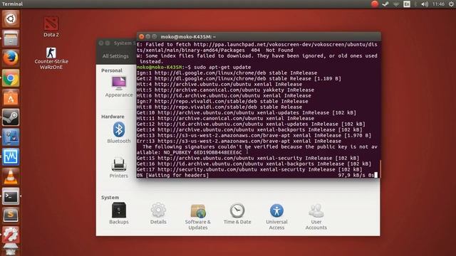The height and width of the screenshot is (256, 456).
Task: Launch Google Chrome from the launcher
Action: (11, 78)
